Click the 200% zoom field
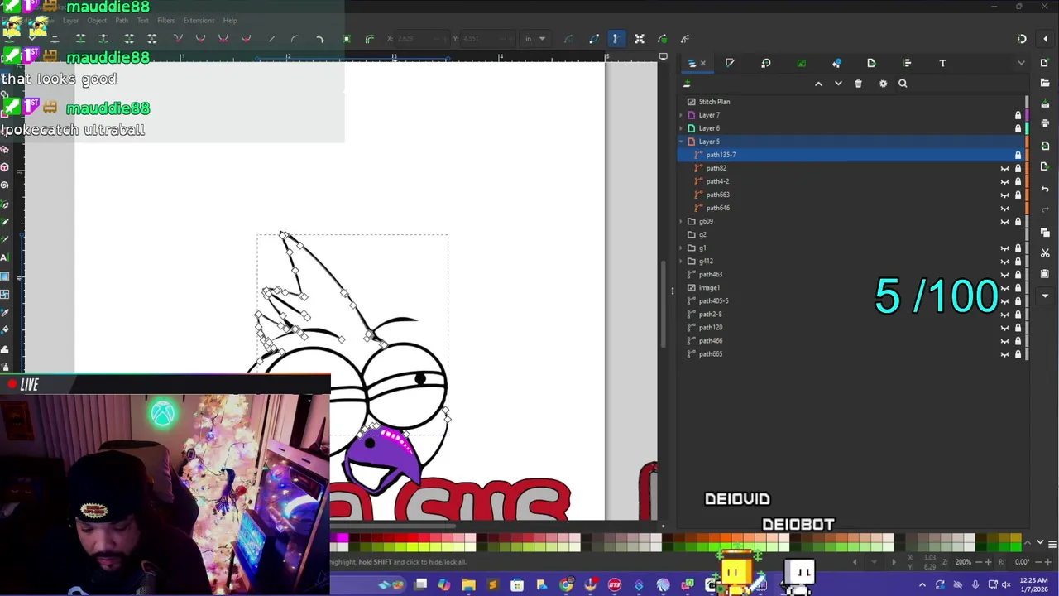 tap(964, 562)
